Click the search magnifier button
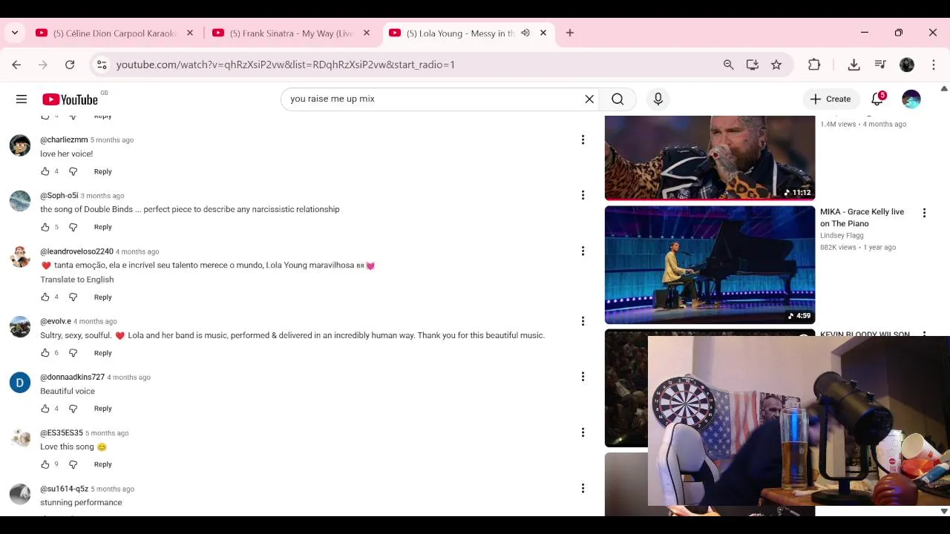Viewport: 950px width, 534px height. coord(617,99)
